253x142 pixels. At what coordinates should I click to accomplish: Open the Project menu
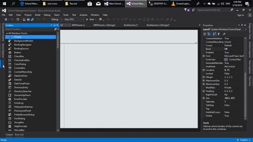[x=28, y=15]
